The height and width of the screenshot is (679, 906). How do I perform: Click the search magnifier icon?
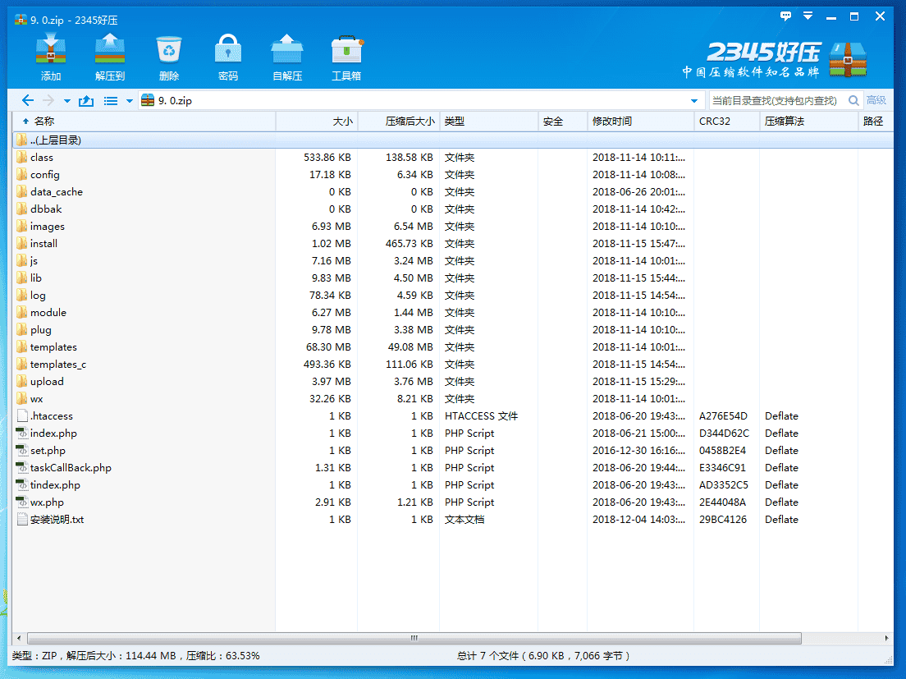pos(853,101)
